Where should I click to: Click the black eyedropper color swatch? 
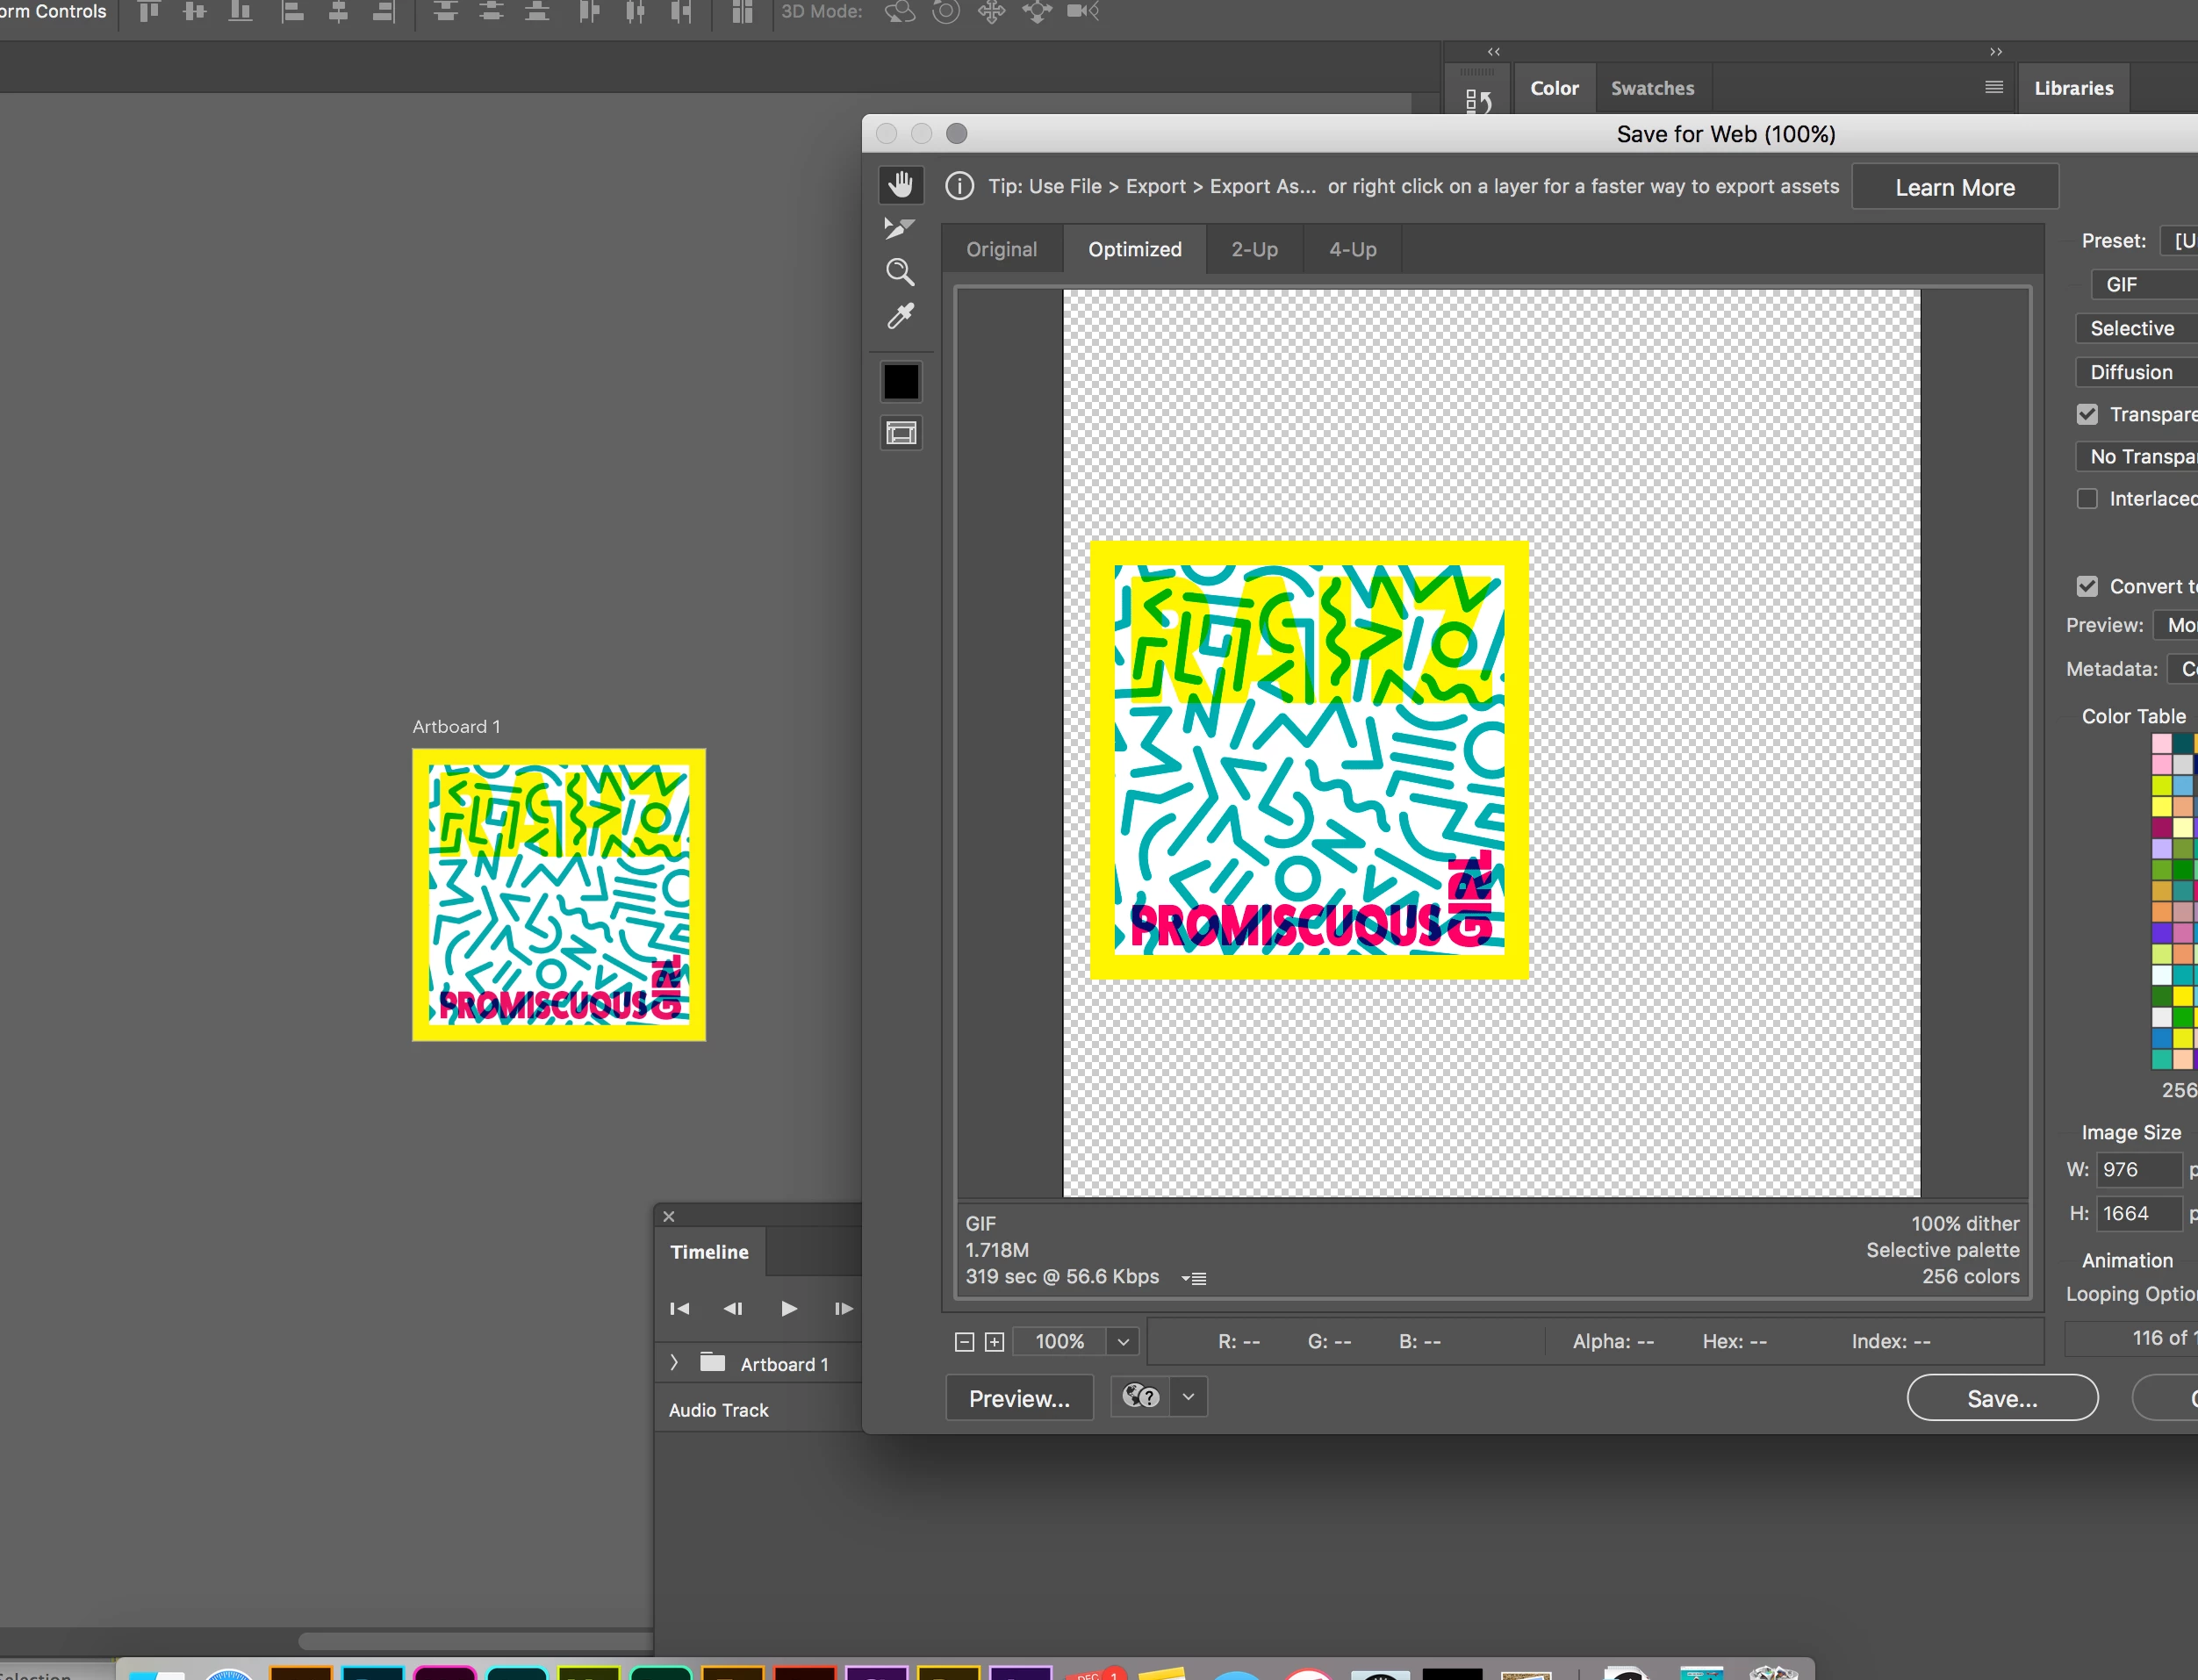[900, 382]
